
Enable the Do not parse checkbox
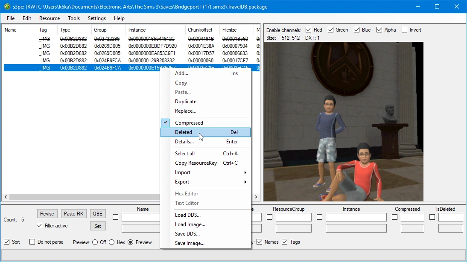pos(32,242)
